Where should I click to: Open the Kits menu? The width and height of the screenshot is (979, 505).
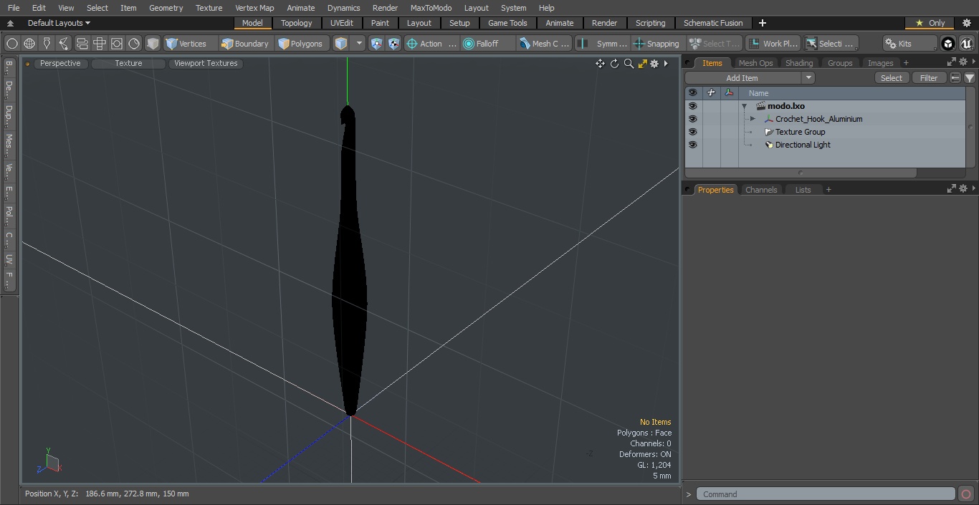click(909, 44)
